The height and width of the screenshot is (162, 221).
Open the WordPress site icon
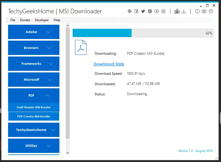(130, 11)
